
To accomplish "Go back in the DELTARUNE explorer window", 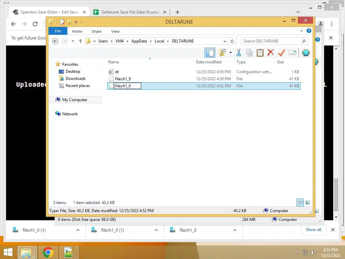I will pos(55,41).
